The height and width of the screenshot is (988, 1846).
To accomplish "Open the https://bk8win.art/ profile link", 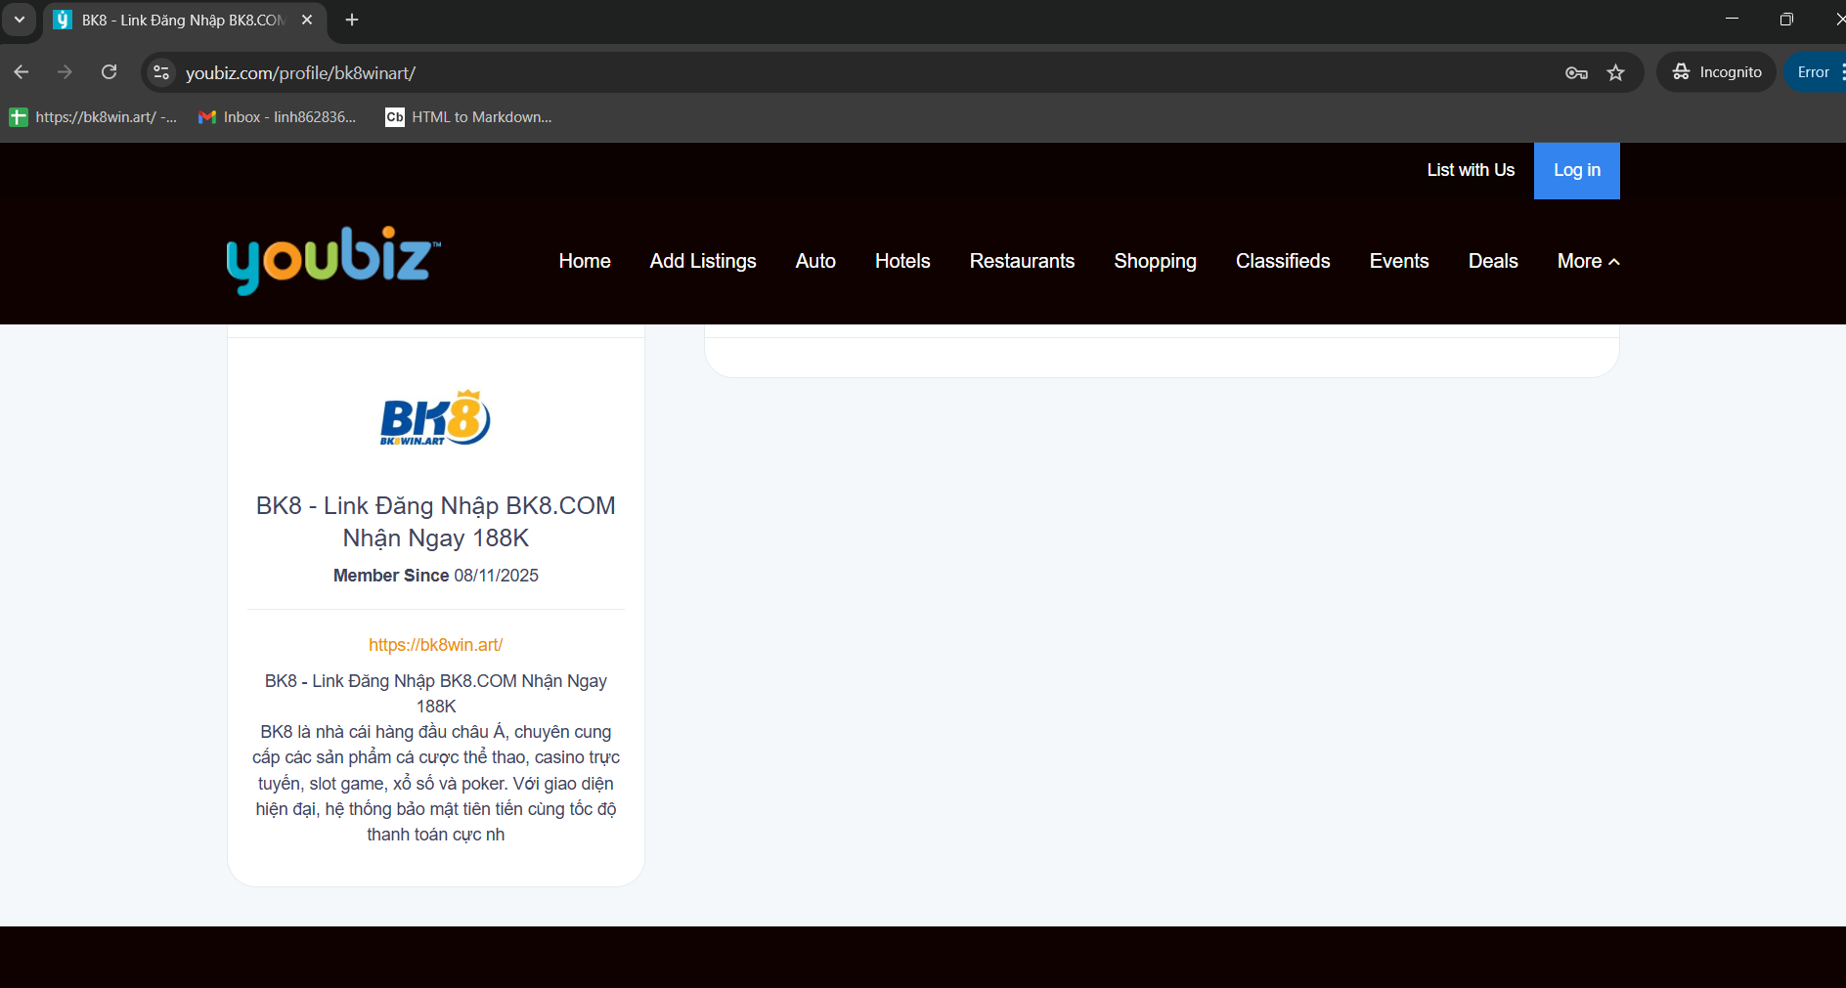I will point(435,645).
